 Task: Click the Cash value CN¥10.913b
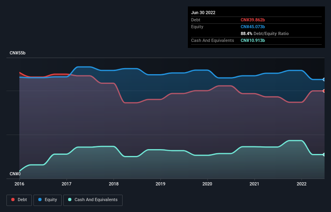click(x=253, y=40)
